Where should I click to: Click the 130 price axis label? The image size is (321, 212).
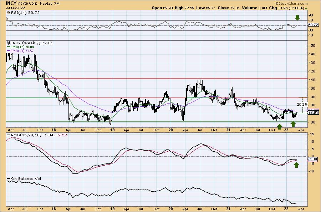point(312,63)
